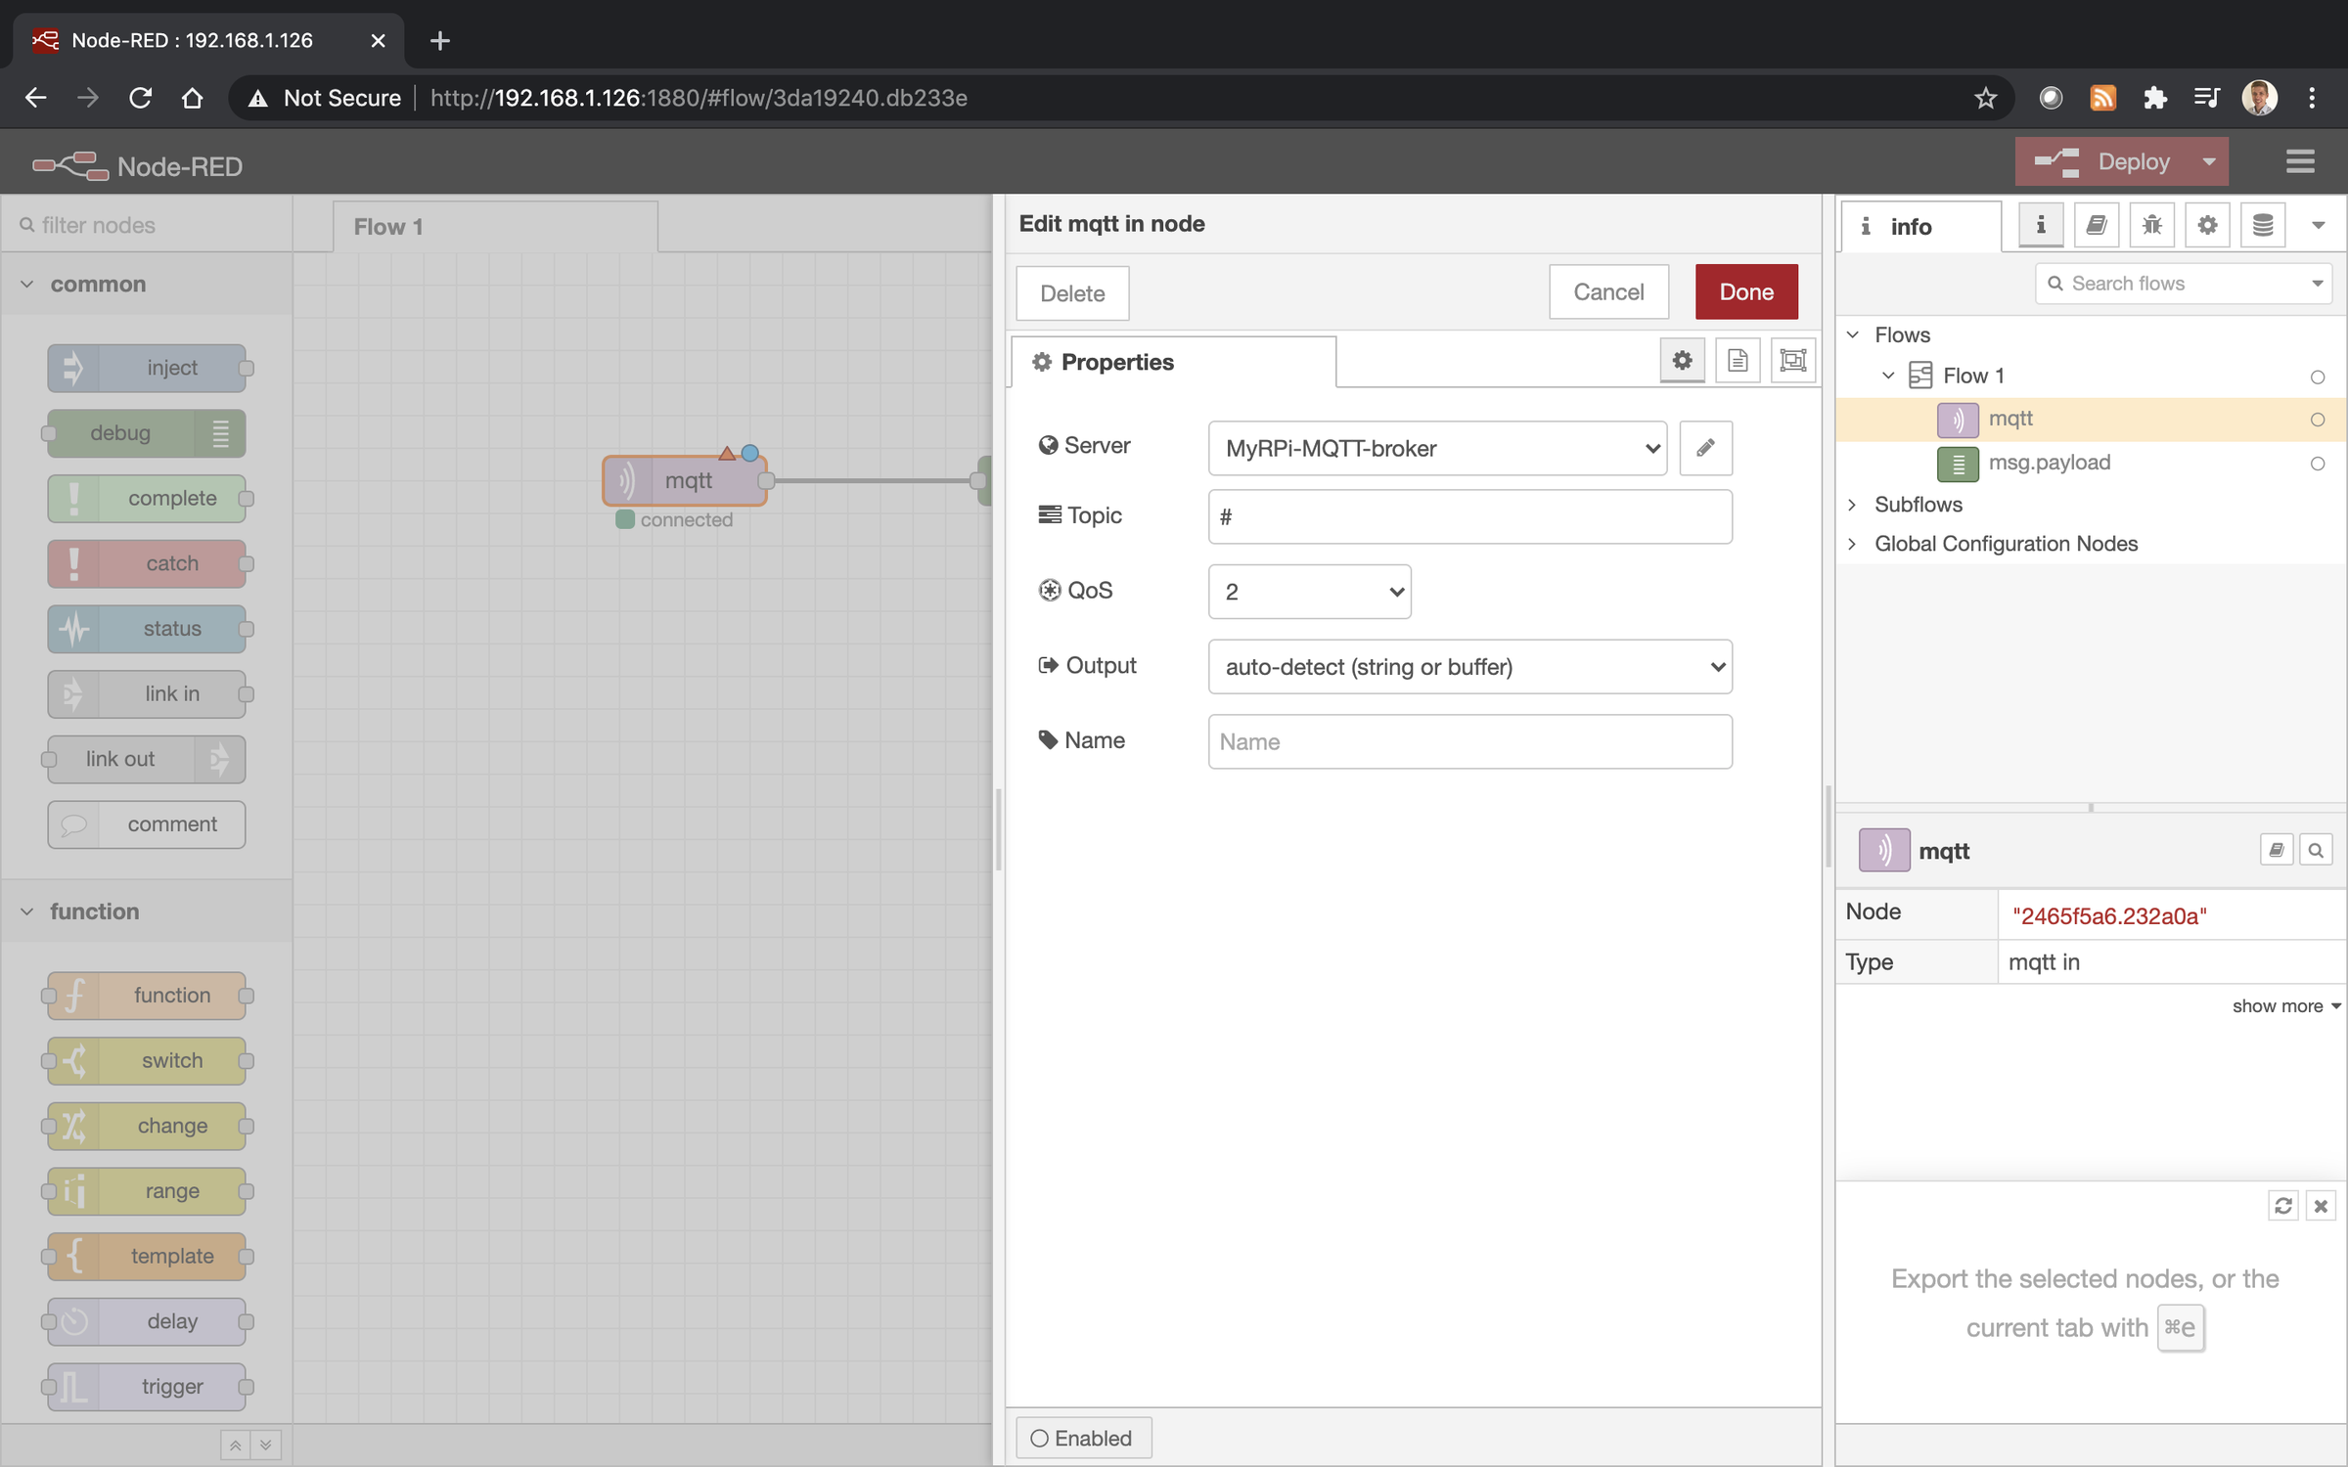Open the node appearance tab in the dialog
Screen dimensions: 2348x1467
click(x=1792, y=360)
